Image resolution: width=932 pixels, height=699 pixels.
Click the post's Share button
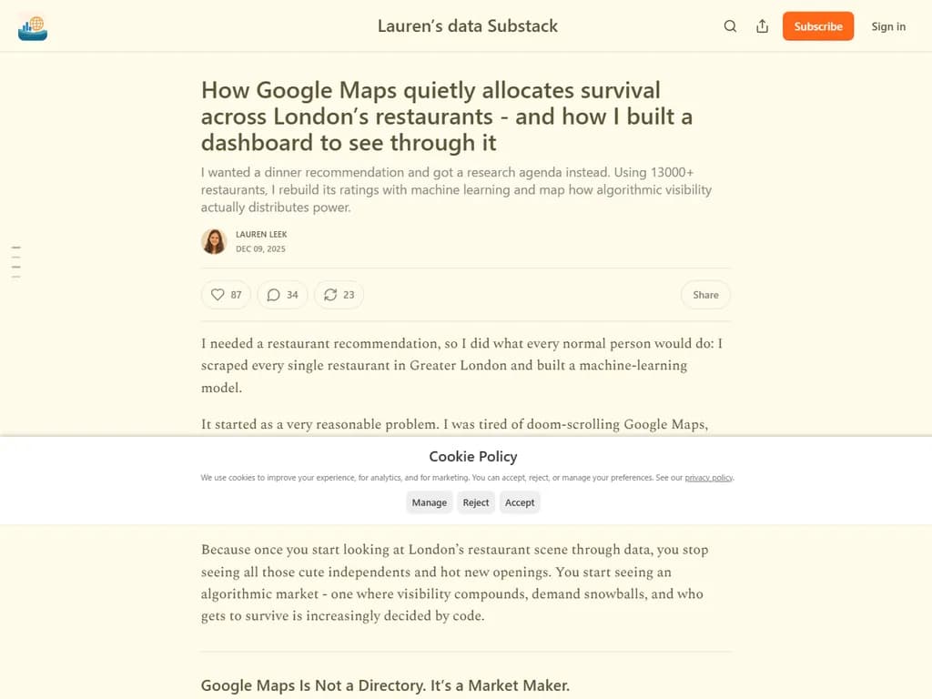(x=705, y=295)
